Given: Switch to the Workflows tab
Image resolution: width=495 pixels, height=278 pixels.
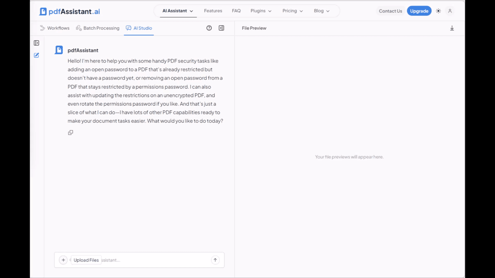Looking at the screenshot, I should pyautogui.click(x=55, y=28).
